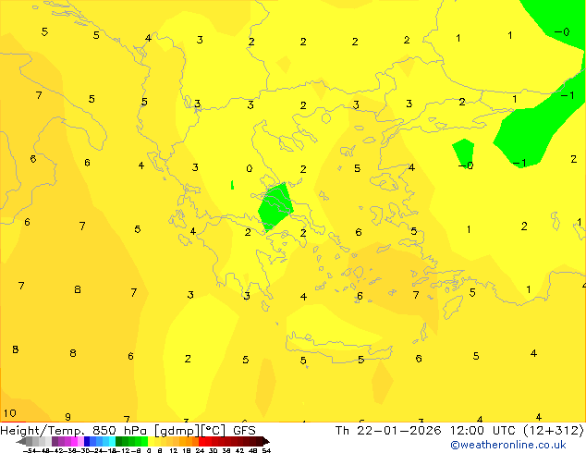The width and height of the screenshot is (586, 453).
Task: Click the 54 label at legend's end
Action: pos(266,450)
